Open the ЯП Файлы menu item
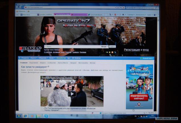 (76, 58)
